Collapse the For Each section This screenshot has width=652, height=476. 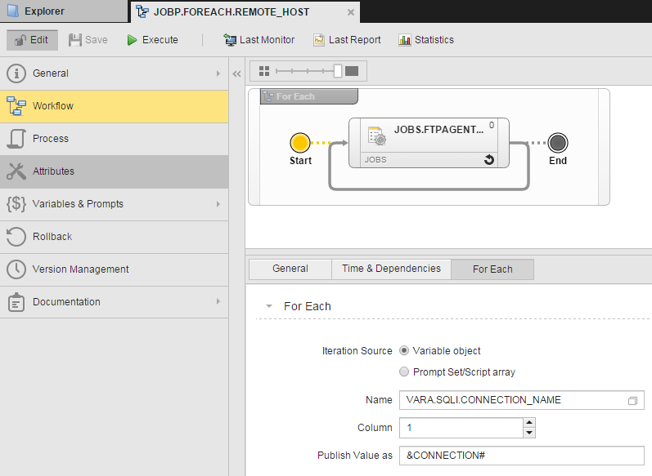[x=268, y=306]
